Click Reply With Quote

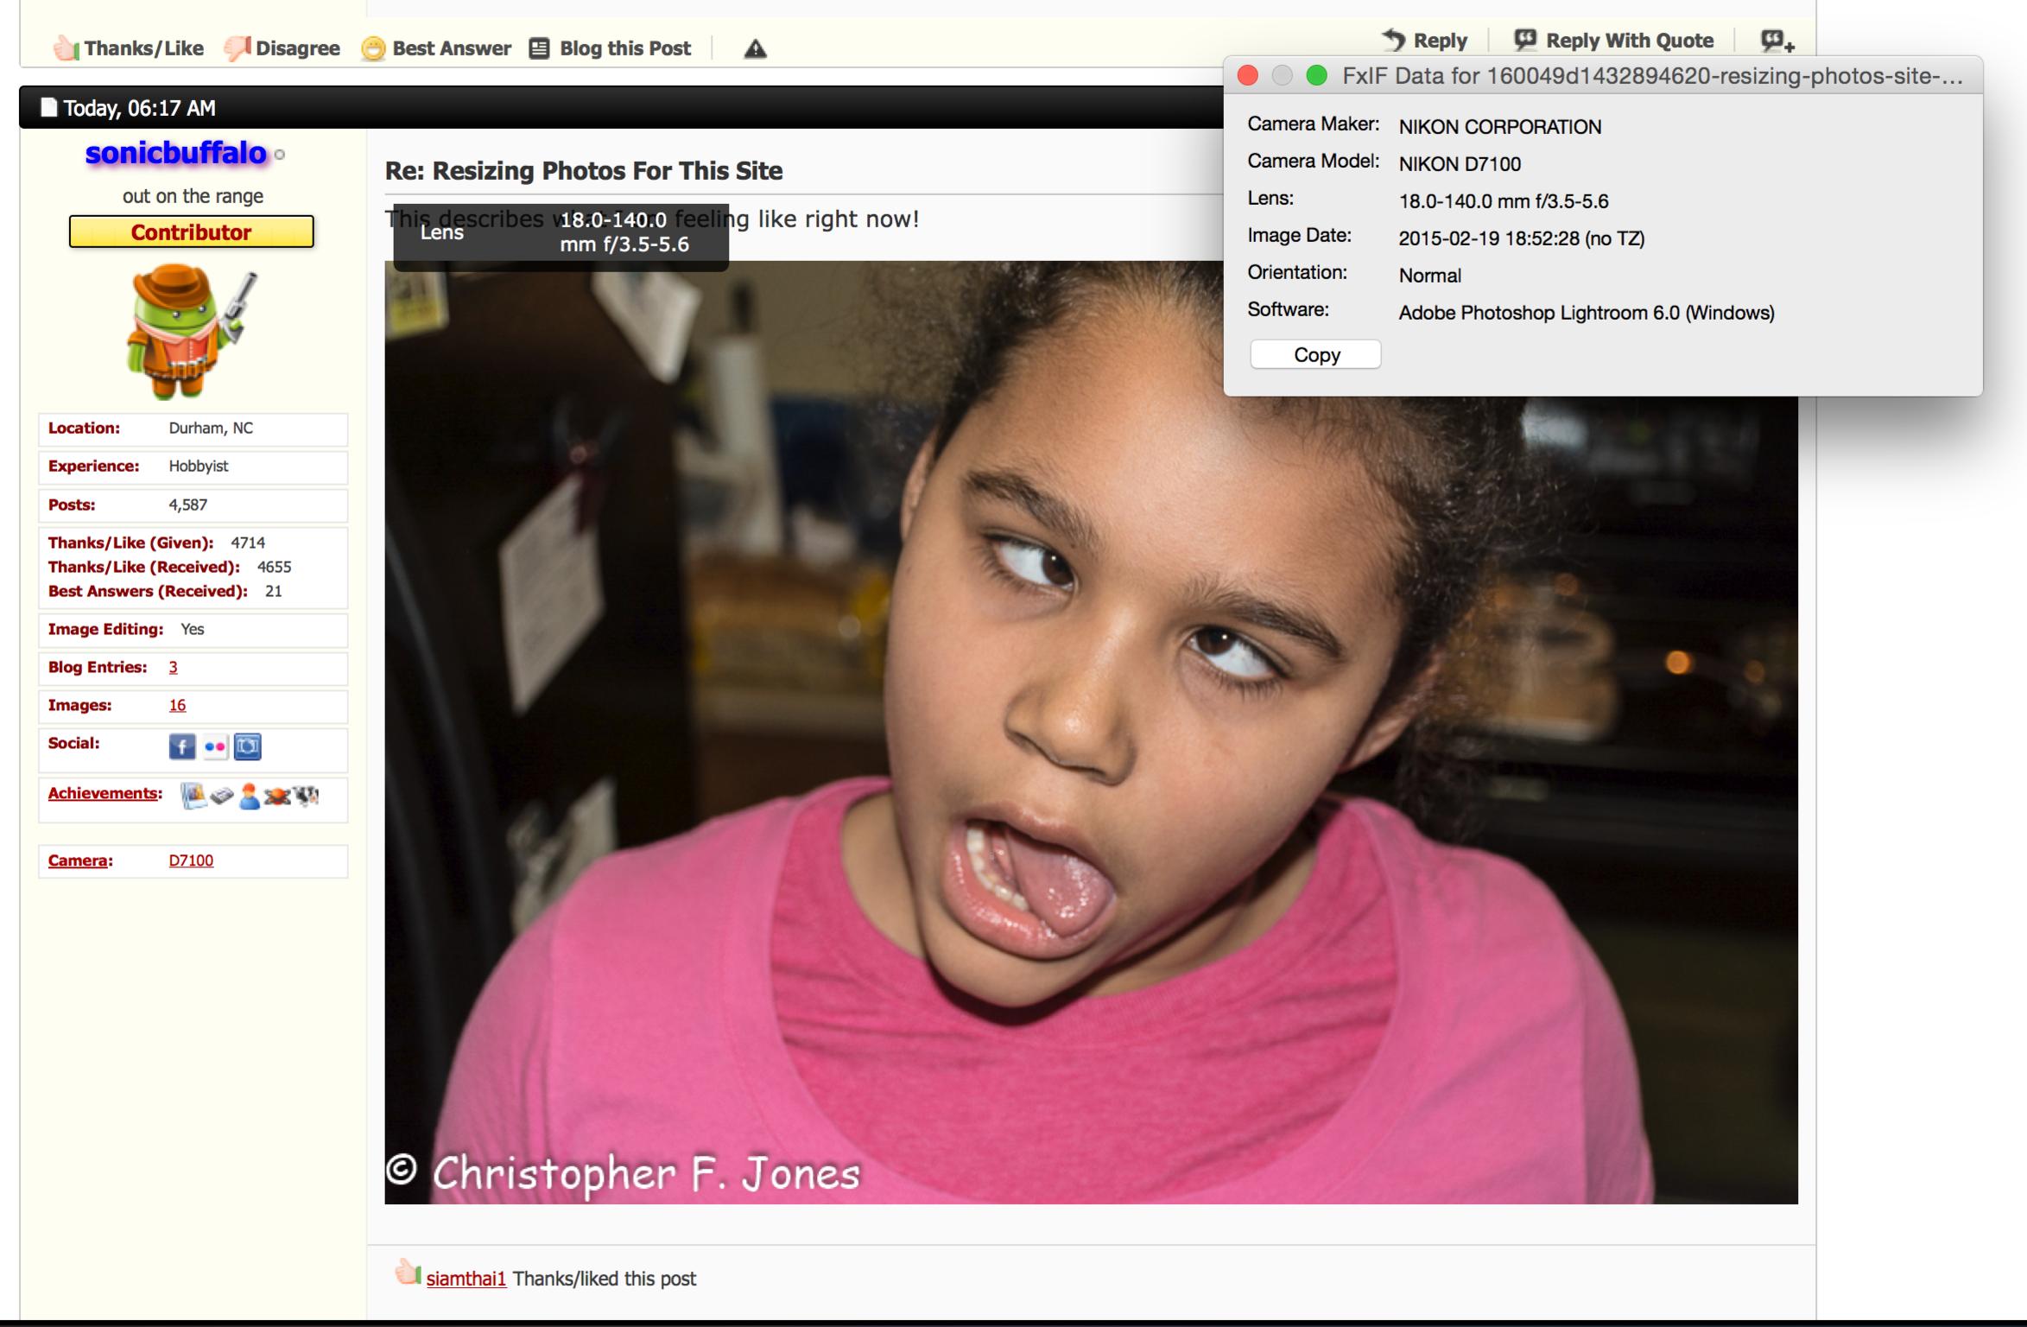point(1613,41)
